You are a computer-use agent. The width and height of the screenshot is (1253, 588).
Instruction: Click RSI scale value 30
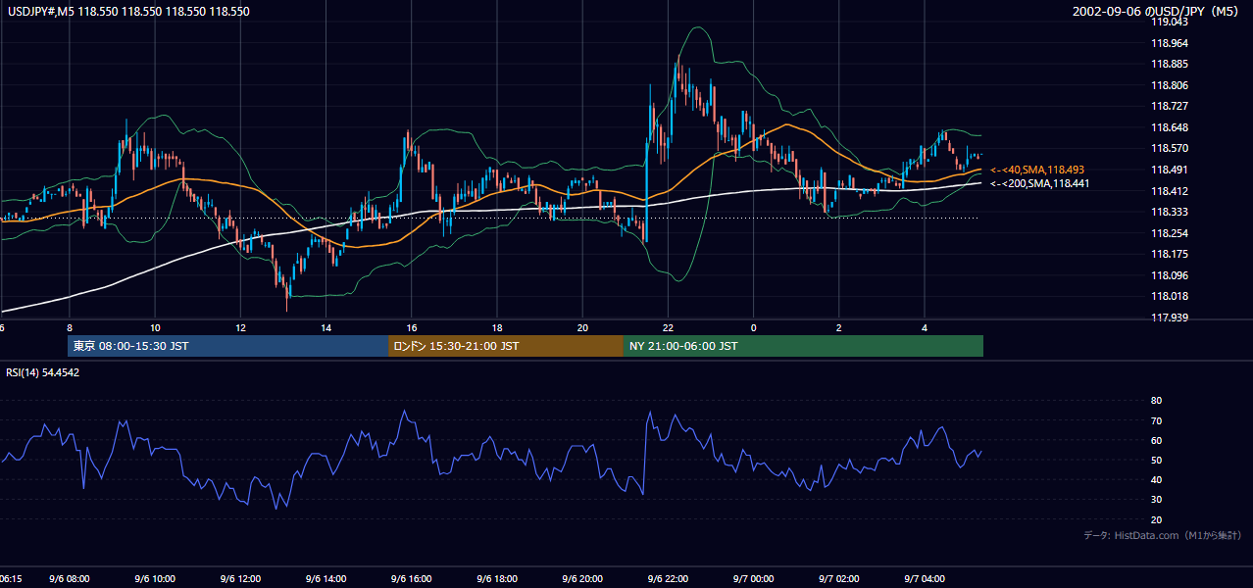1156,500
